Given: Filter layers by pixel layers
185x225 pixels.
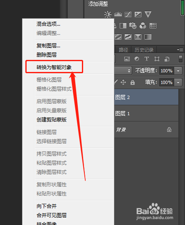Looking at the screenshot, I should pos(127,59).
